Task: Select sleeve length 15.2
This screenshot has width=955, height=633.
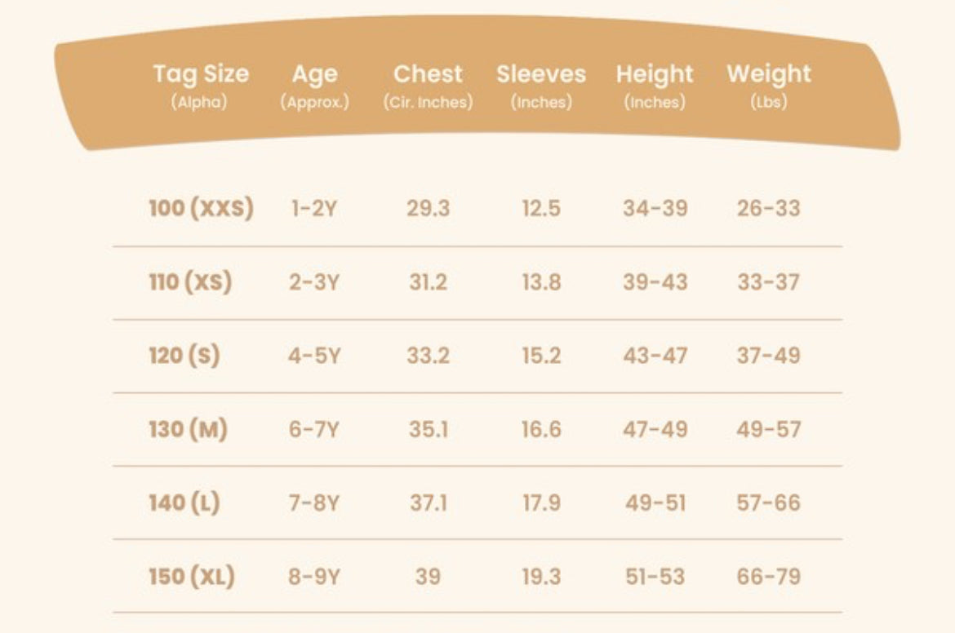Action: (x=541, y=356)
